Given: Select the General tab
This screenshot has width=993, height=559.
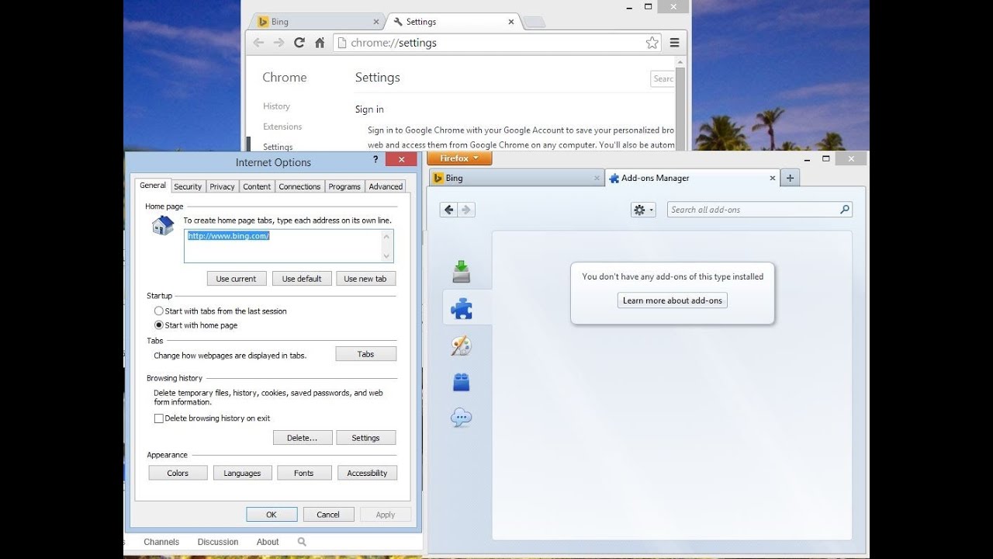Looking at the screenshot, I should (x=153, y=186).
